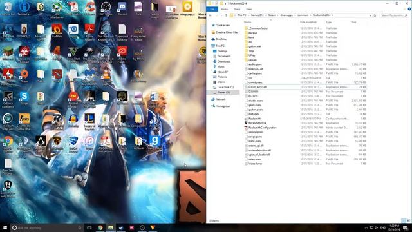Open the Grand Theft Auto V shortcut
Viewport: 412px width, 232px height.
(x=73, y=54)
